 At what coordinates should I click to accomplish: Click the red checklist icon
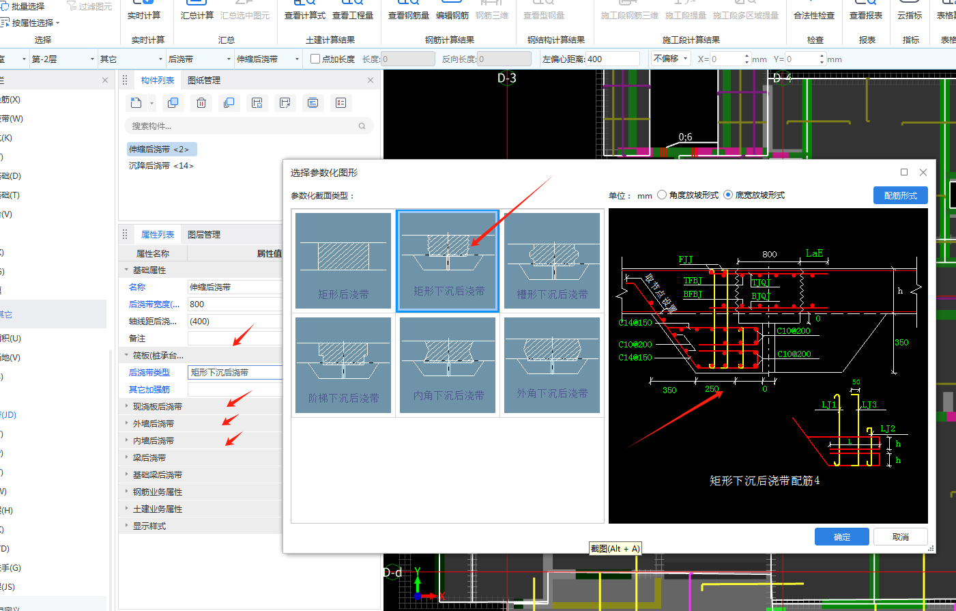(341, 103)
